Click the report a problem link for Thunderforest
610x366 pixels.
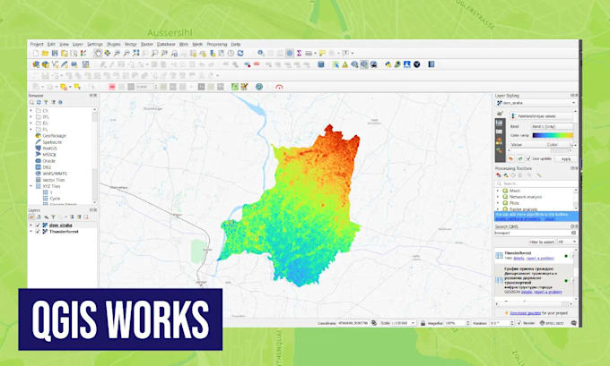pos(540,258)
